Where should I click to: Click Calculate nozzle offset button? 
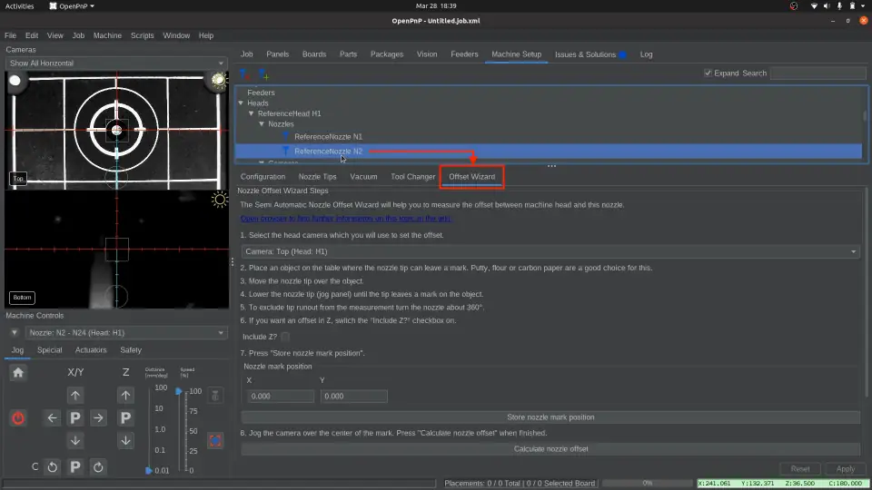(x=550, y=449)
